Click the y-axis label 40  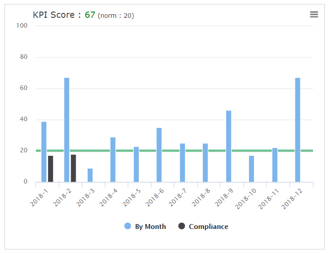[24, 119]
